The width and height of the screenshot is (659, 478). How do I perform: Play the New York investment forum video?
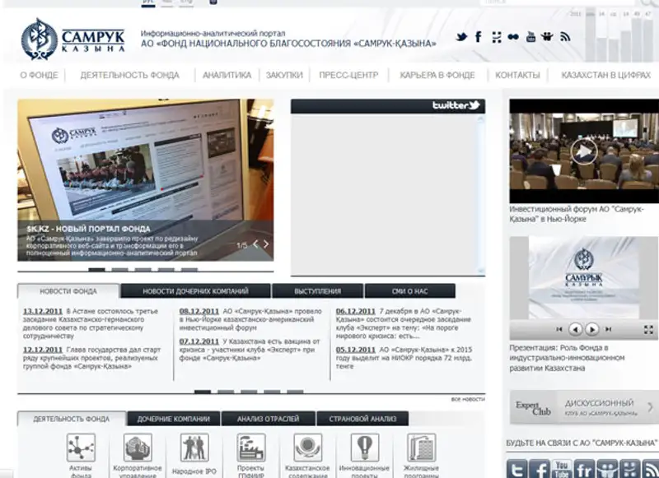pos(583,151)
